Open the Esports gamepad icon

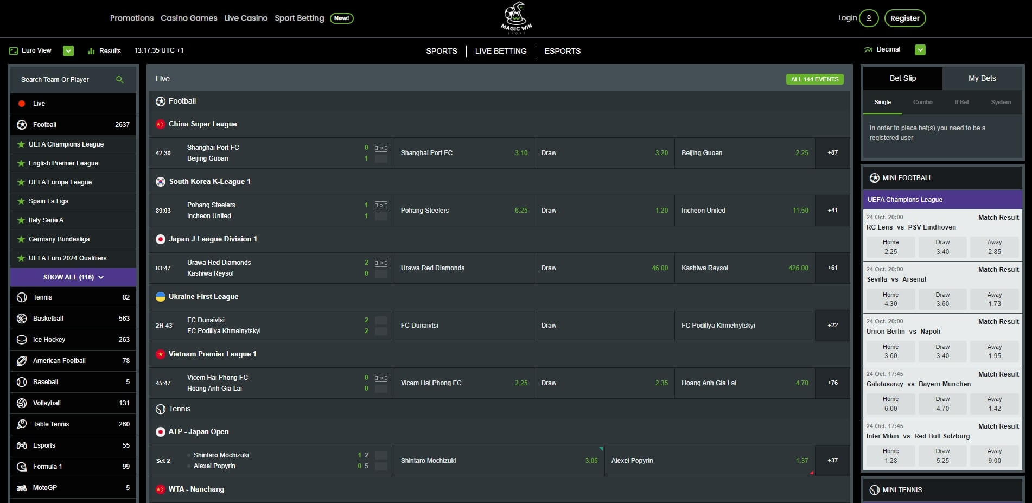pyautogui.click(x=22, y=445)
